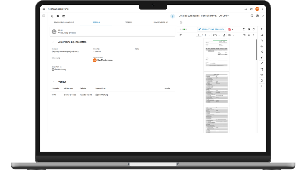Click 'd.velop process' in Verlauf row
This screenshot has height=170, width=302.
tap(70, 95)
